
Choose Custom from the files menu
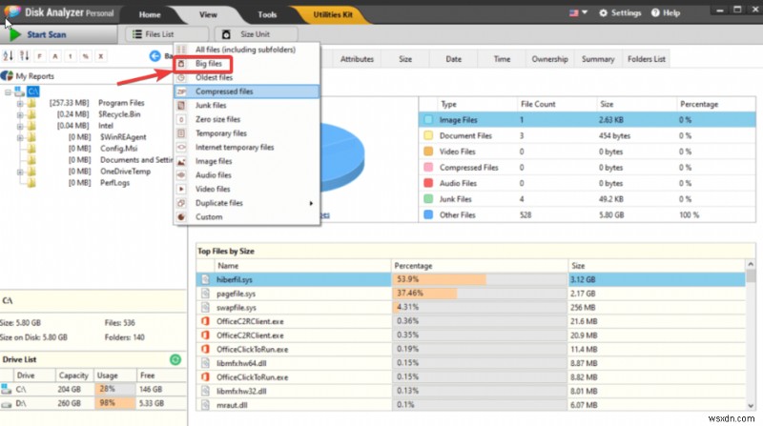pyautogui.click(x=247, y=217)
